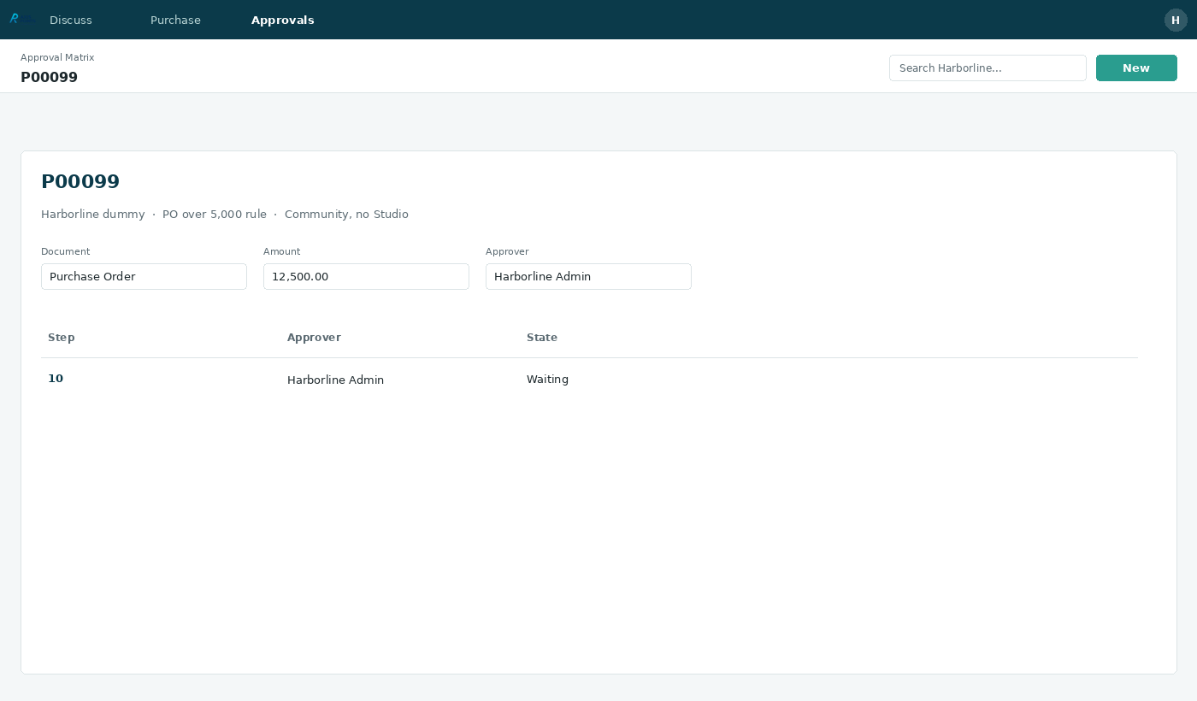Click the Document field with Purchase Order

[144, 276]
